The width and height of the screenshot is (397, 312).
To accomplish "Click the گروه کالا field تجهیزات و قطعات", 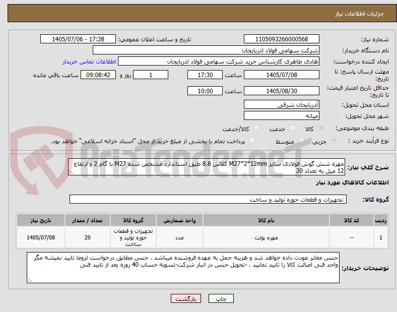I will (x=208, y=199).
